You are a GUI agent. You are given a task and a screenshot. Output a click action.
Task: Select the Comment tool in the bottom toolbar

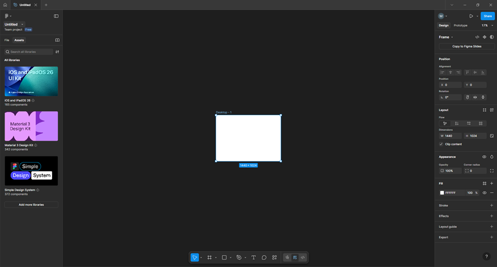pos(264,257)
